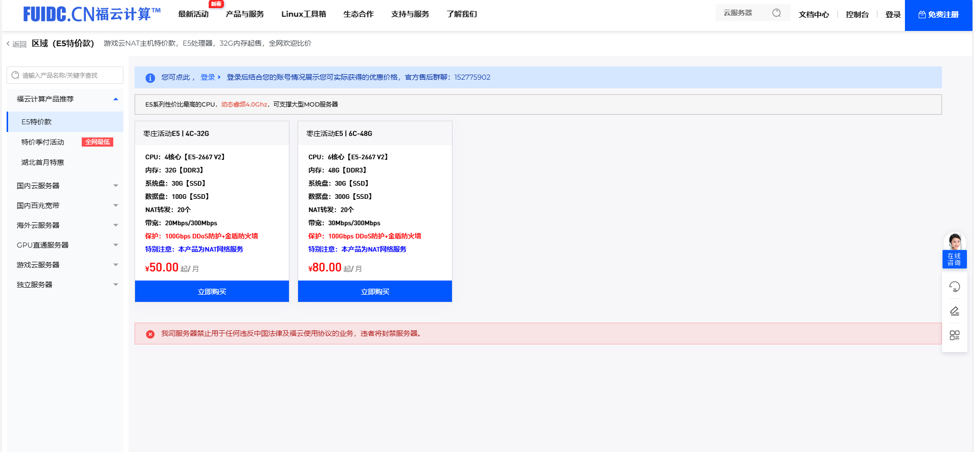Click the sidebar product name search field

pos(65,75)
